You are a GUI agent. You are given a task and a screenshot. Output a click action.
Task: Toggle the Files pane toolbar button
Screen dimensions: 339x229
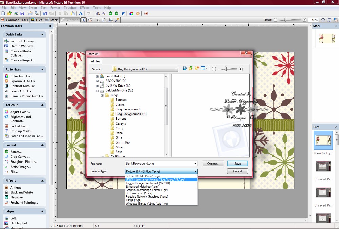click(x=37, y=20)
